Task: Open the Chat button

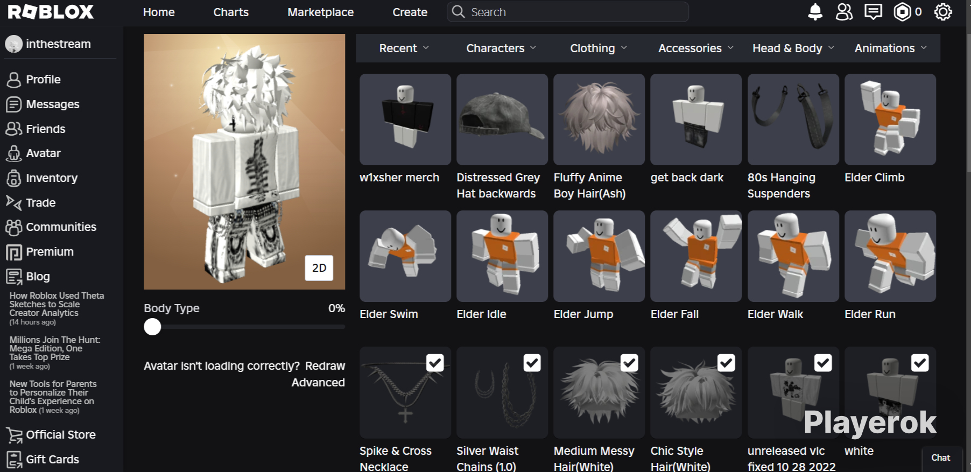Action: (x=941, y=458)
